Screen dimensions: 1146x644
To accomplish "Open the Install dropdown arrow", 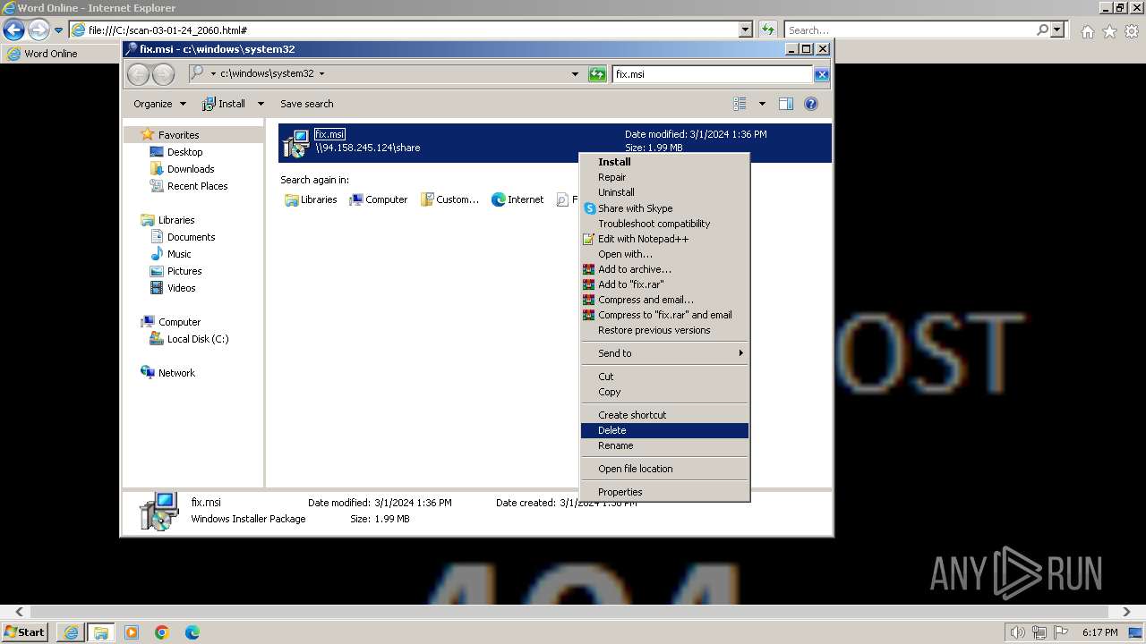I will click(261, 104).
